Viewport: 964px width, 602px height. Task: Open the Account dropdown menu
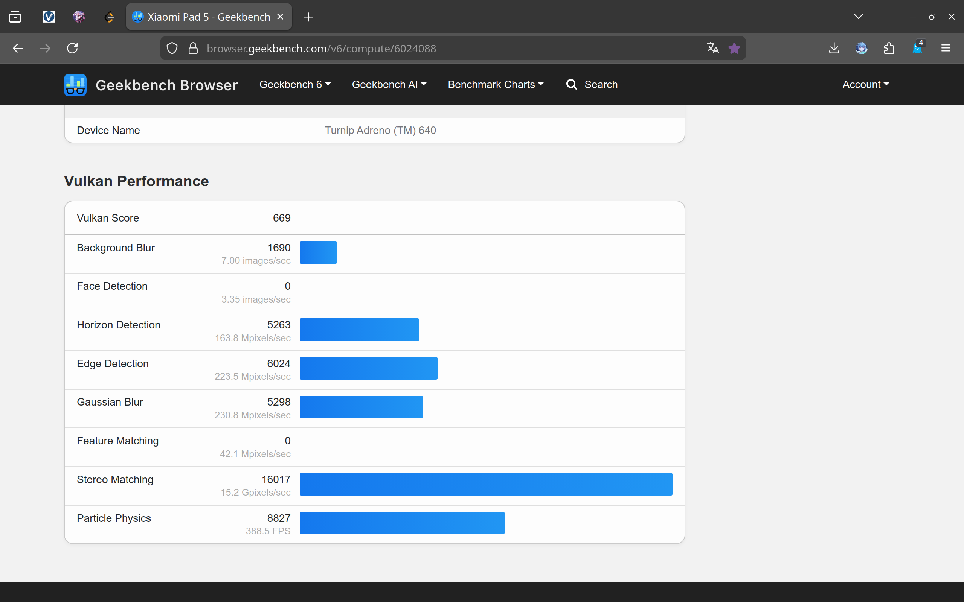[x=865, y=84]
